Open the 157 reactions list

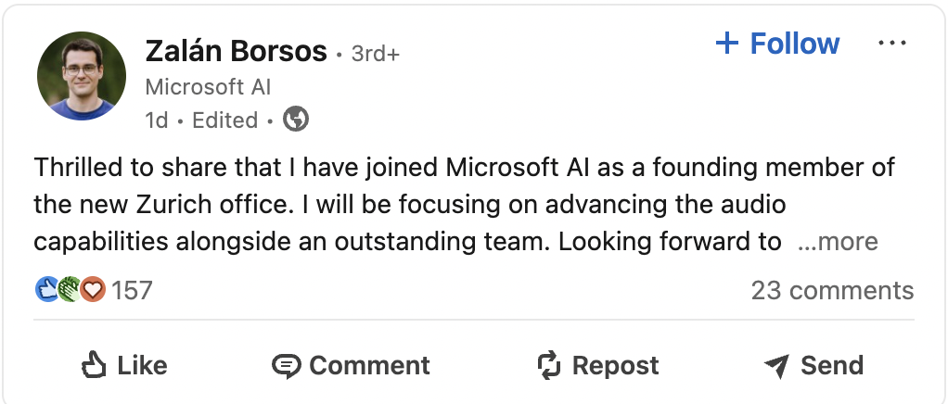[x=132, y=290]
